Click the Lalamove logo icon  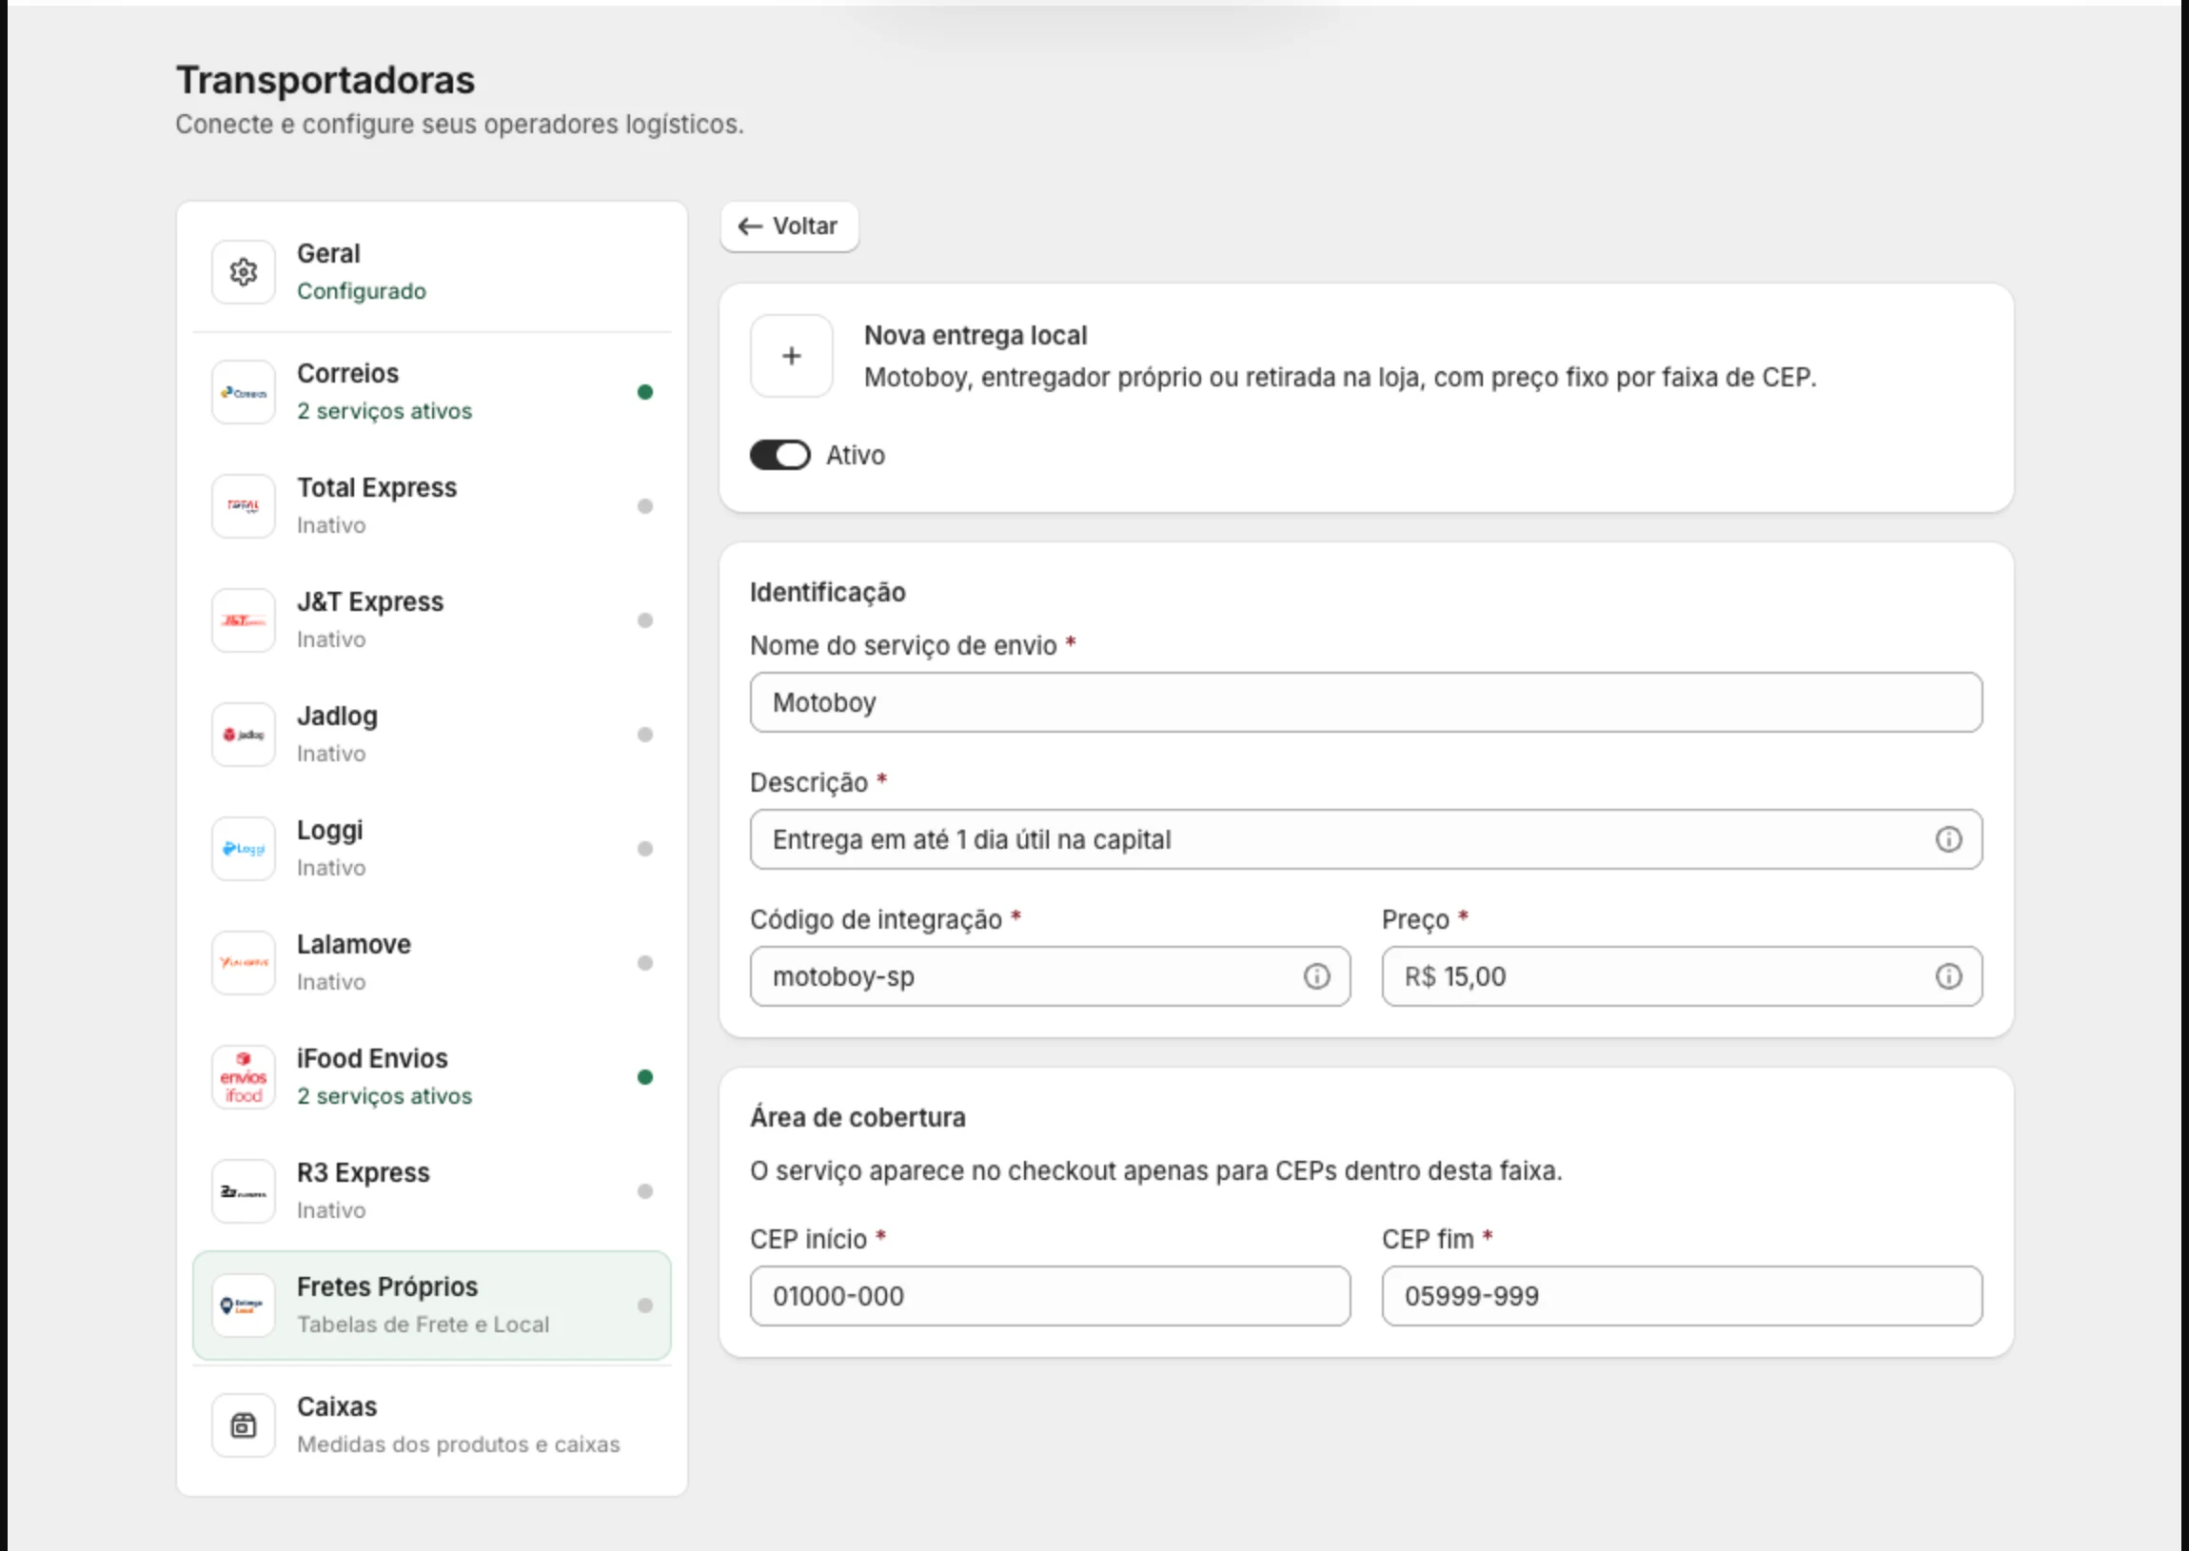244,963
